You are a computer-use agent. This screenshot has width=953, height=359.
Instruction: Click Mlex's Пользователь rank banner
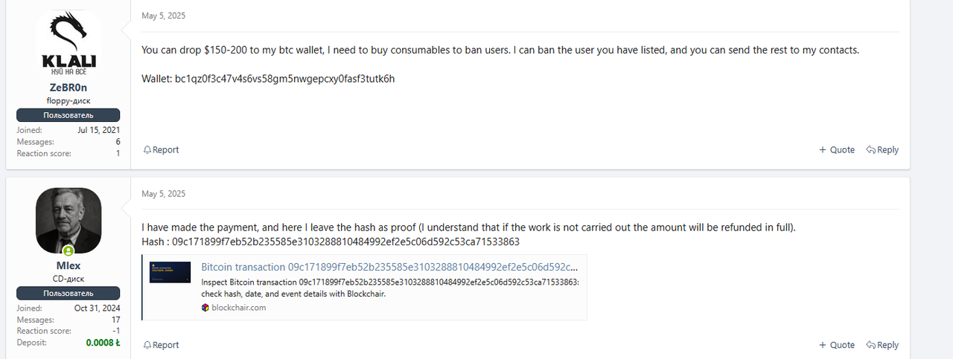(68, 294)
